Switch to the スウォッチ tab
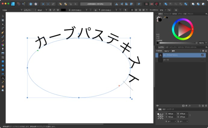This screenshot has height=128, width=208. [x=168, y=14]
